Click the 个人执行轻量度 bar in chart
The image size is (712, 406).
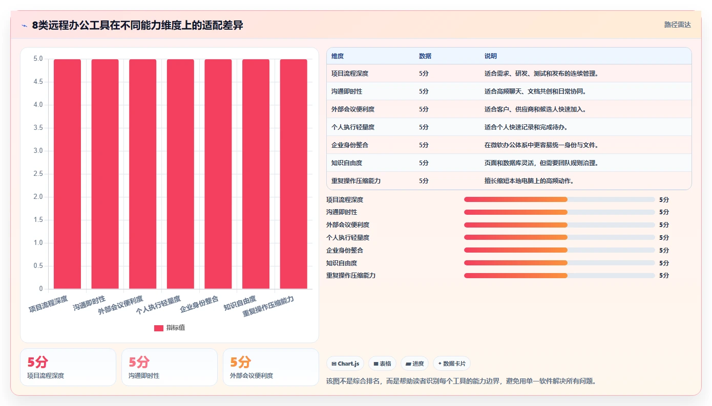click(x=180, y=174)
